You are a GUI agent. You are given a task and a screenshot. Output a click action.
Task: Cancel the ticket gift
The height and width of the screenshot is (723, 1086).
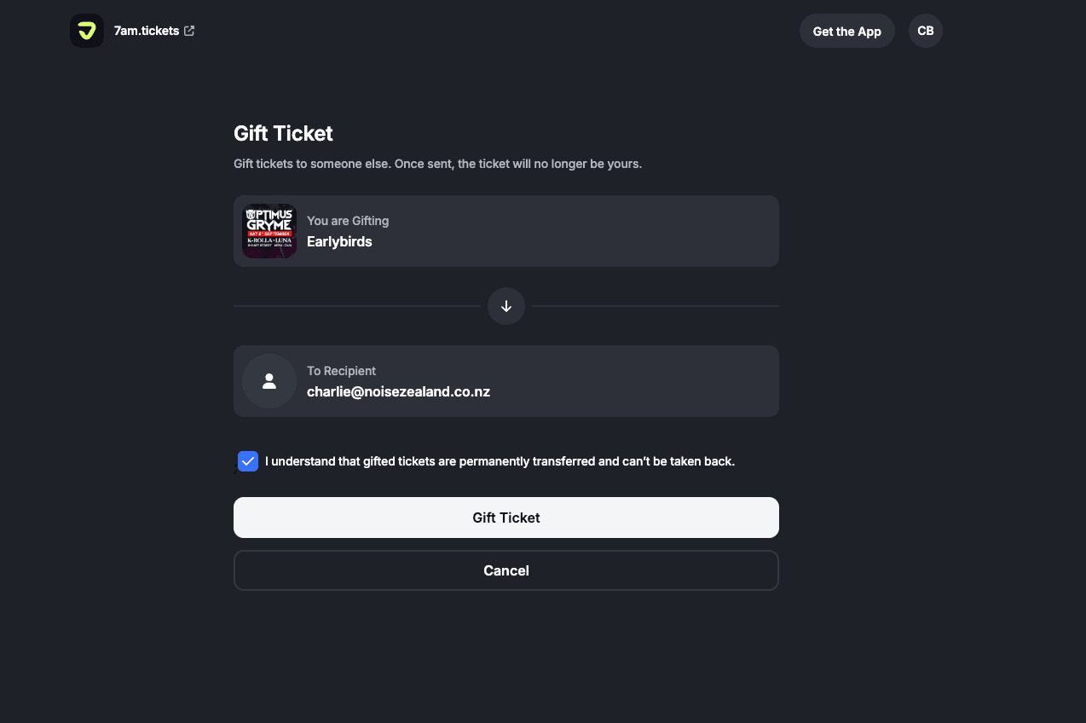[506, 570]
